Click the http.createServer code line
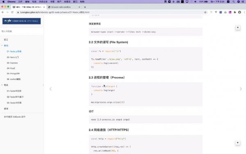The image size is (246, 154). [x=111, y=147]
